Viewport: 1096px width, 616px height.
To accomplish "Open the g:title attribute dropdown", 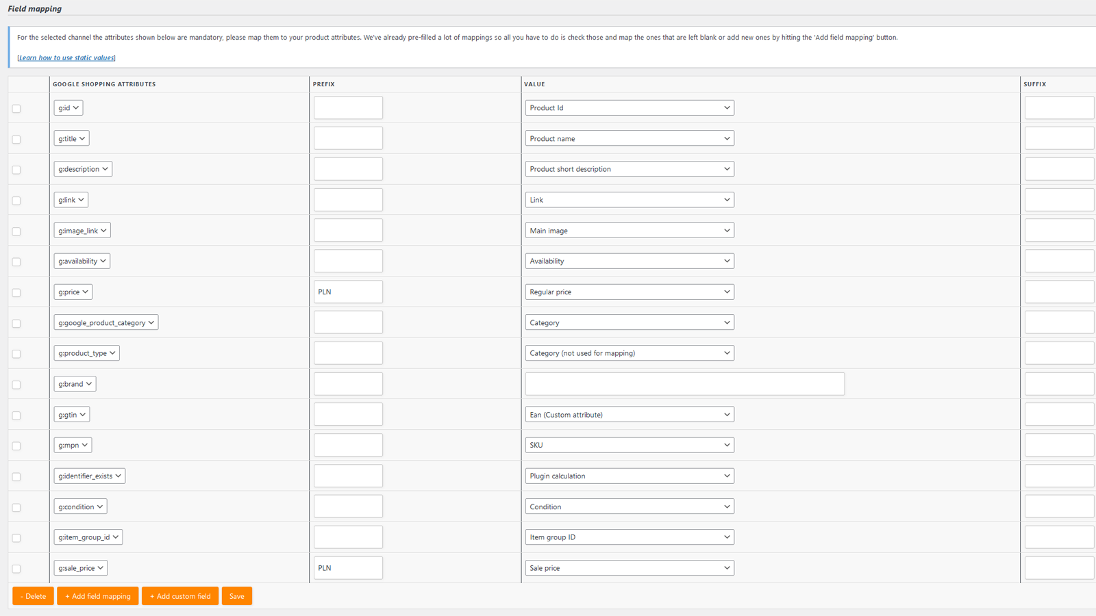I will [71, 138].
